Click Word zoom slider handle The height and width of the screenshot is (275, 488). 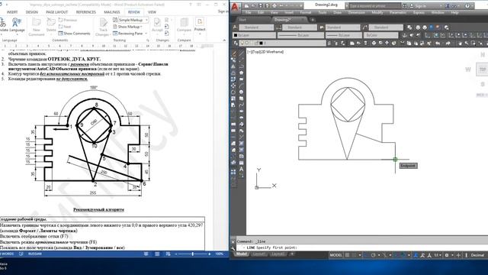coord(193,254)
